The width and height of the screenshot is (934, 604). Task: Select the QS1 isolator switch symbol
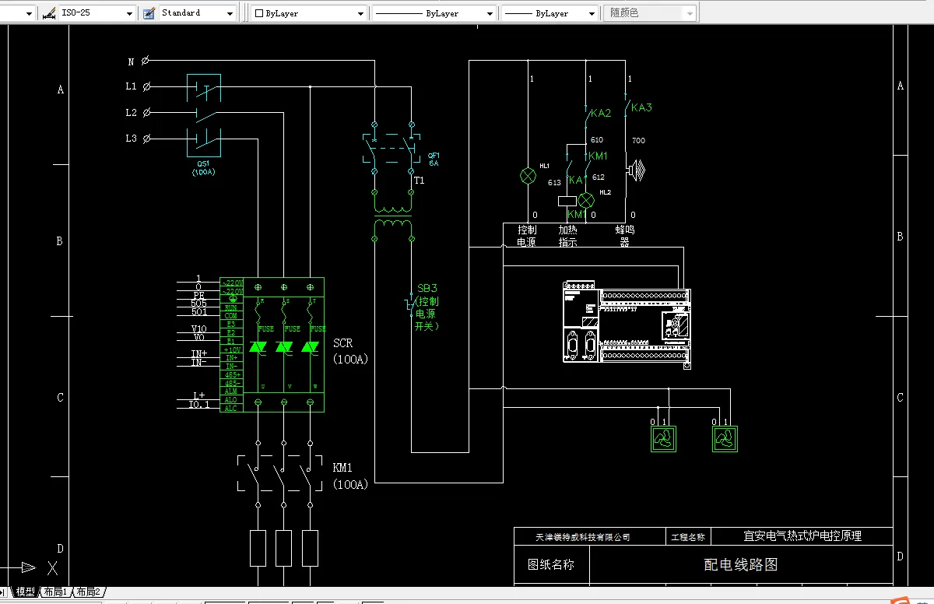coord(203,116)
